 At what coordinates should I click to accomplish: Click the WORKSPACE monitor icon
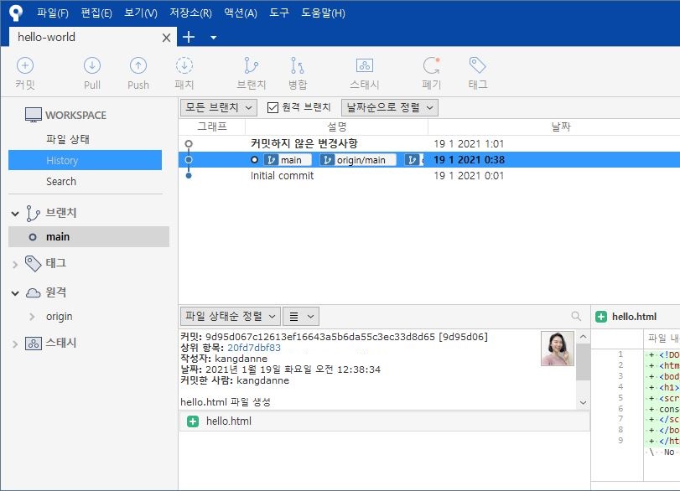point(33,115)
